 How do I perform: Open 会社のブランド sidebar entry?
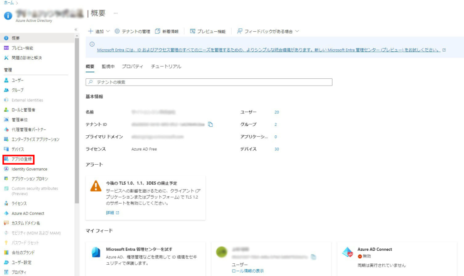[x=23, y=252]
